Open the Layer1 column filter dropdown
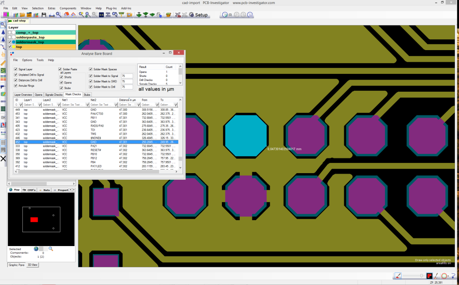The width and height of the screenshot is (459, 285). pos(39,105)
